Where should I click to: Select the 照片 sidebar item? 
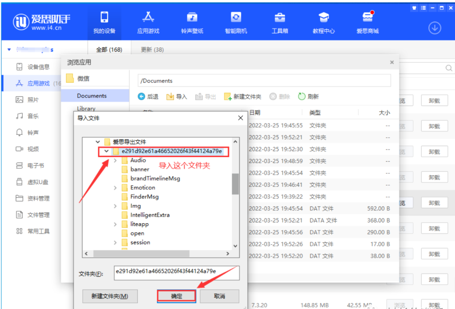[33, 100]
